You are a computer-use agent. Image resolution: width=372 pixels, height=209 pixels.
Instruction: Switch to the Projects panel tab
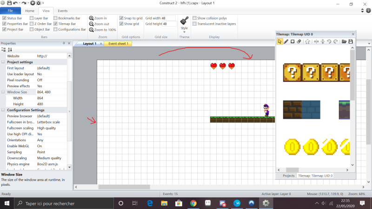(288, 176)
